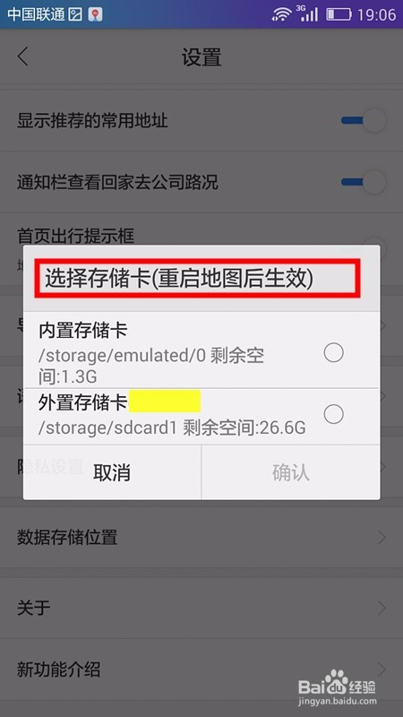Tap the 取消 button in the dialog
Screen dimensions: 403x717
coord(112,472)
